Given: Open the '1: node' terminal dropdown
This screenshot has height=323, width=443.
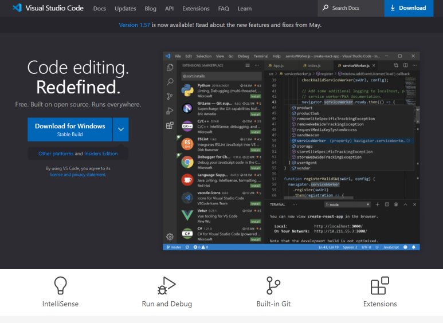Looking at the screenshot, I should (347, 204).
